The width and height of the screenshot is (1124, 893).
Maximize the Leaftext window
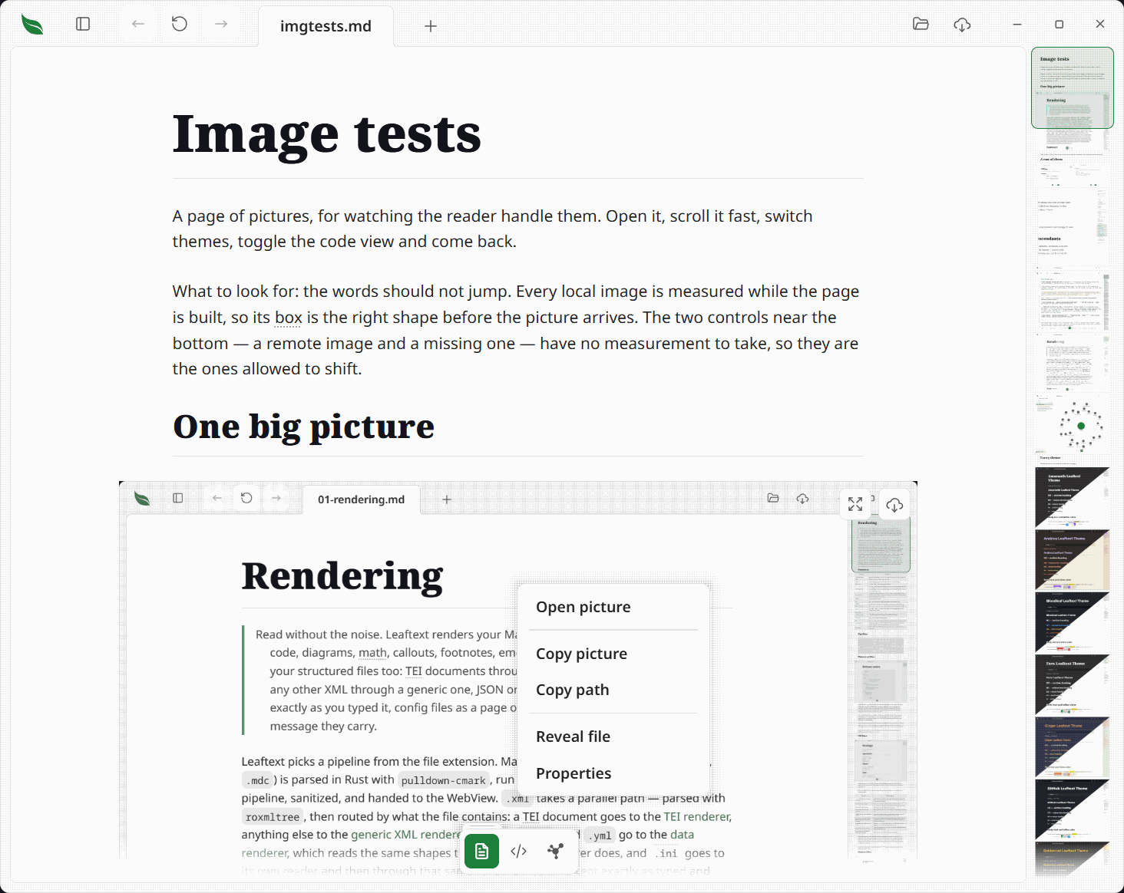pos(1059,25)
